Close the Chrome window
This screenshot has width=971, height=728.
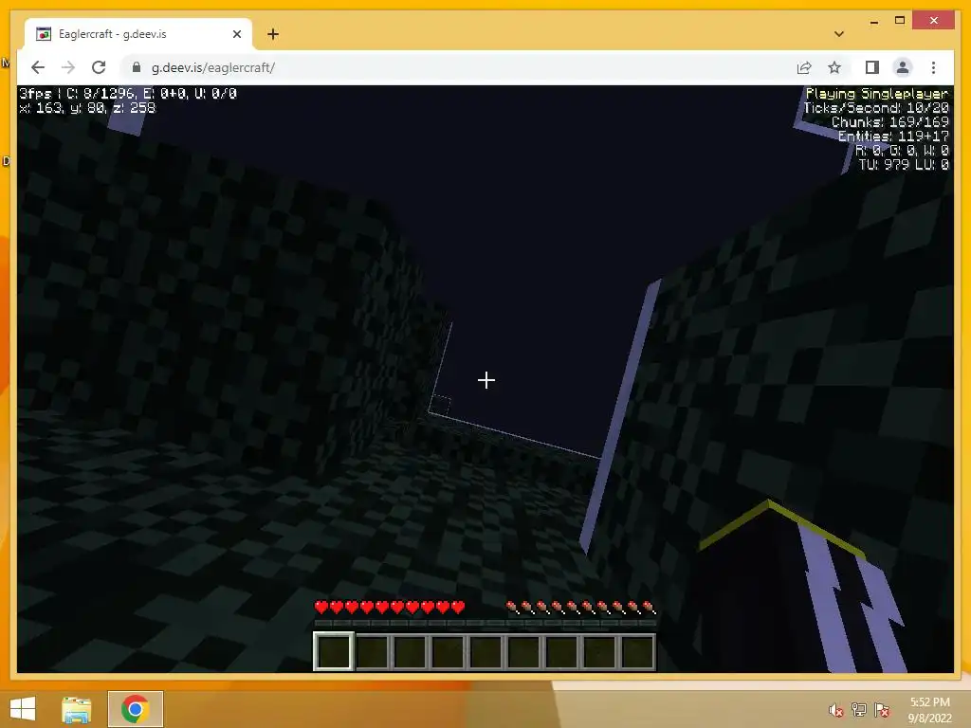click(933, 21)
